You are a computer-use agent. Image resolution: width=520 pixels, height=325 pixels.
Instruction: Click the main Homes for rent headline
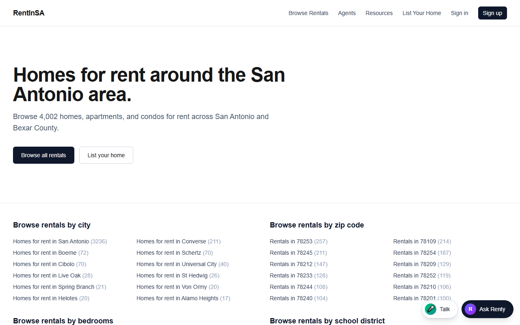pos(149,85)
